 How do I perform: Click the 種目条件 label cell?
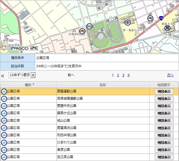click(x=17, y=58)
